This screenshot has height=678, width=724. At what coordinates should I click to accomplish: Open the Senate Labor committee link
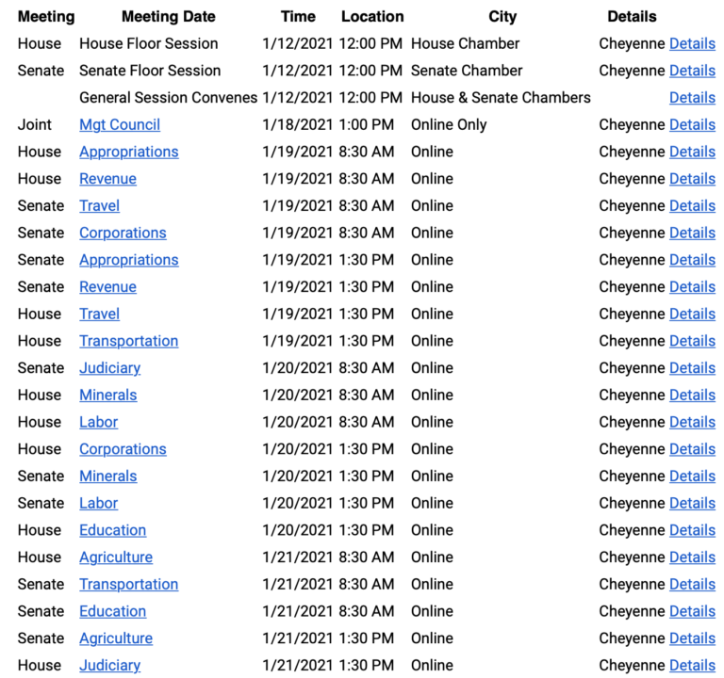(98, 503)
